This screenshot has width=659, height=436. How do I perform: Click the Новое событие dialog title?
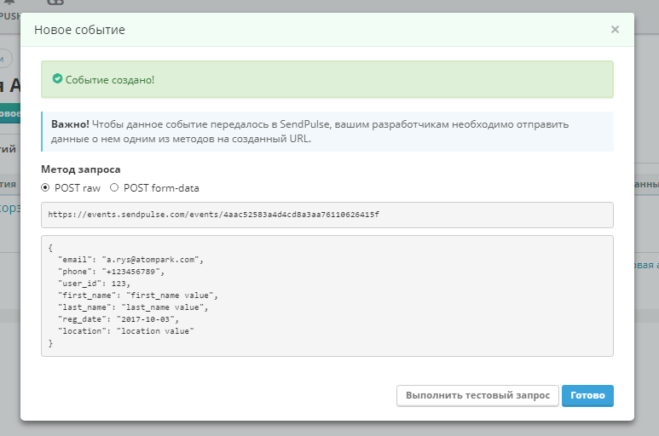tap(79, 30)
